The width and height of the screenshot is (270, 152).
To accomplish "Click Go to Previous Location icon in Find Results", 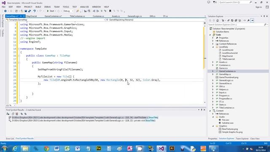I will [x=22, y=114].
